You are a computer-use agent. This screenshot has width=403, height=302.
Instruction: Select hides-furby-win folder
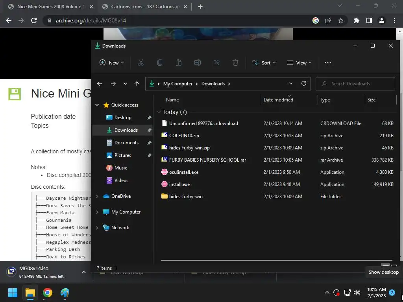pyautogui.click(x=277, y=197)
